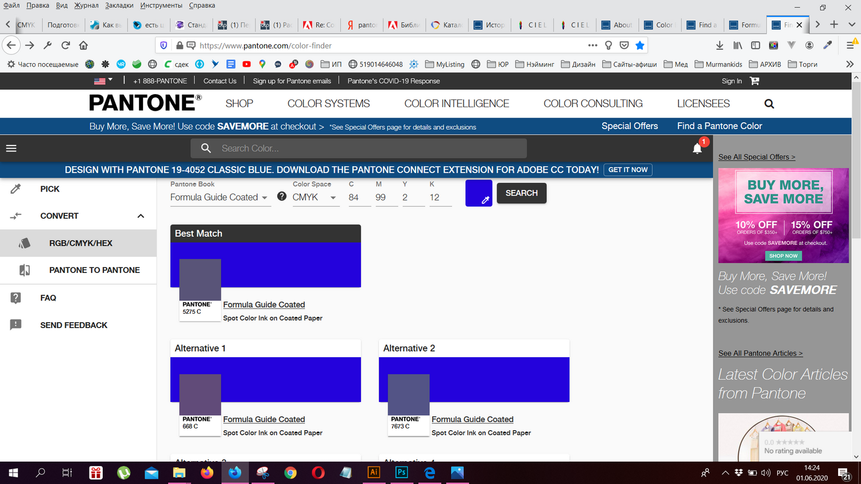861x484 pixels.
Task: Open Best Match Formula Guide Coated link
Action: 264,305
